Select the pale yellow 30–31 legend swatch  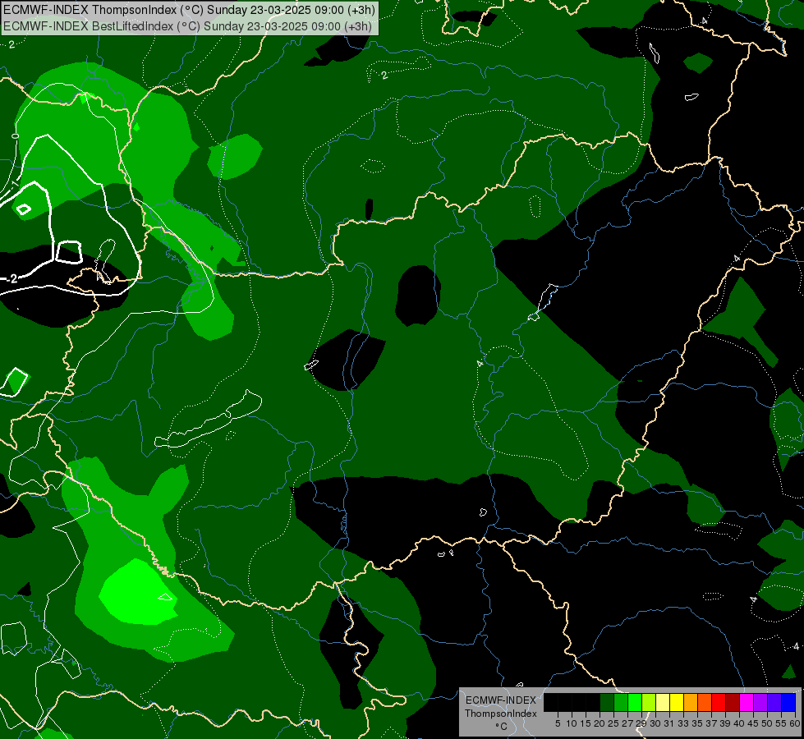663,702
